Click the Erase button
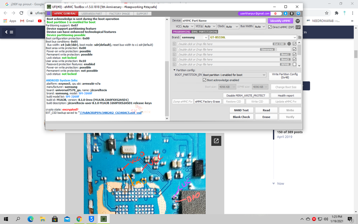The height and width of the screenshot is (224, 358). [x=266, y=117]
